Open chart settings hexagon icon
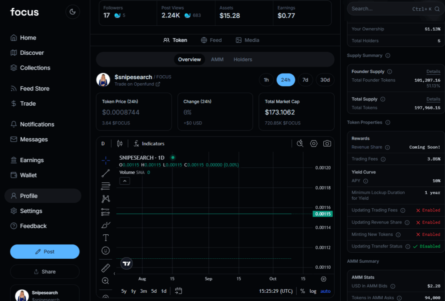Screen dimensions: 445x301 (314, 144)
